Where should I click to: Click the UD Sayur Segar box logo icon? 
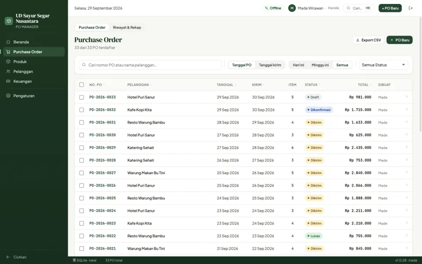point(9,21)
